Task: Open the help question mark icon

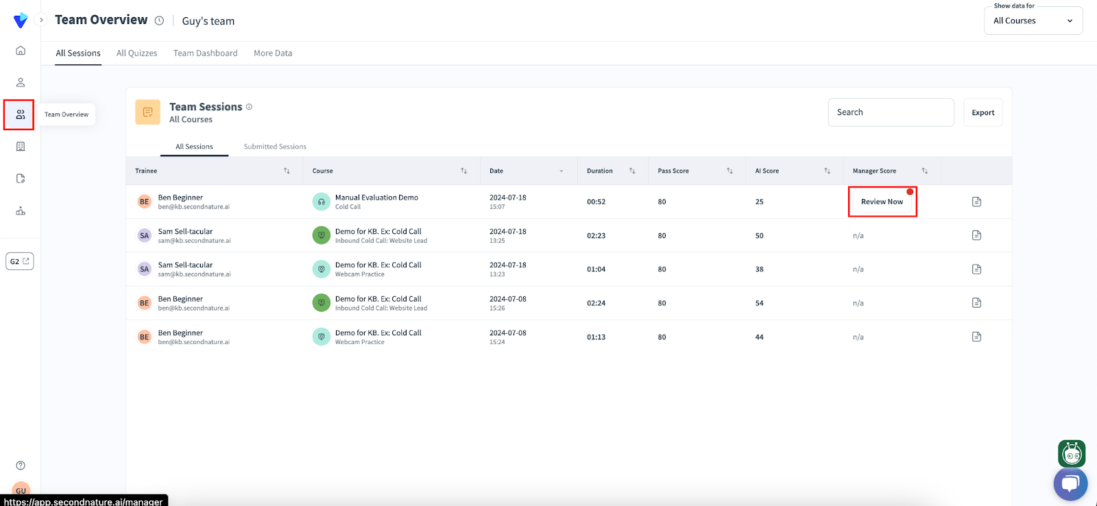Action: 21,466
